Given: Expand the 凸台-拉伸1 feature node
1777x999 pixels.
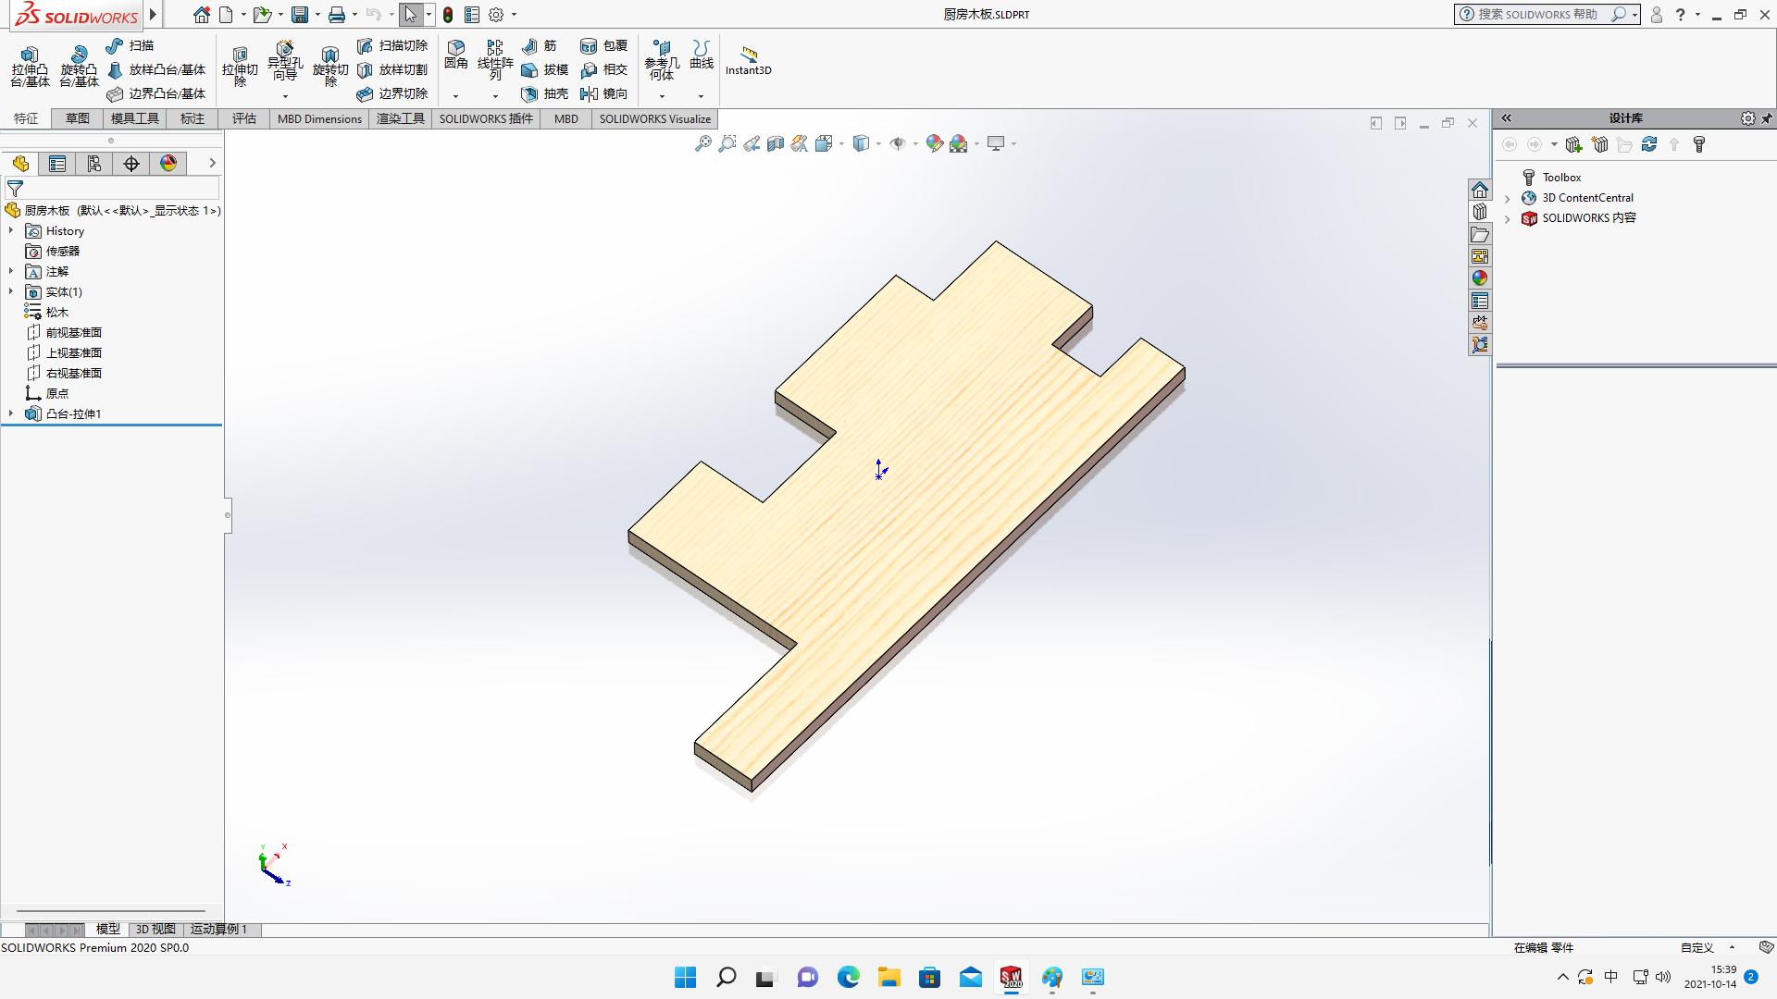Looking at the screenshot, I should [x=11, y=413].
